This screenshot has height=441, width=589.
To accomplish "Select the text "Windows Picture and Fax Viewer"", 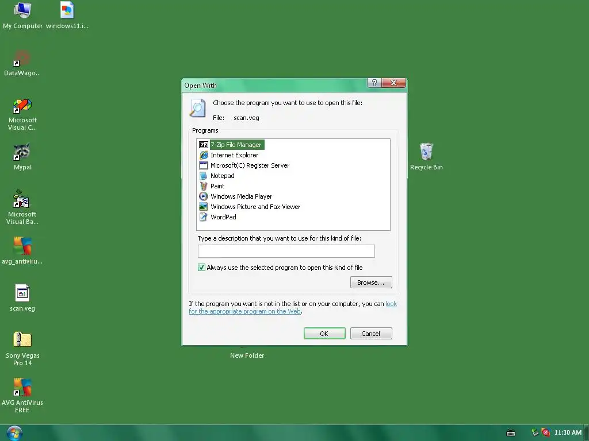I will pyautogui.click(x=255, y=207).
